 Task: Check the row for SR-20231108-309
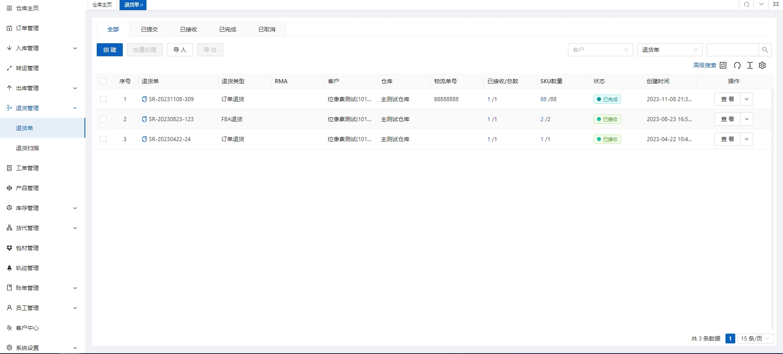(103, 99)
